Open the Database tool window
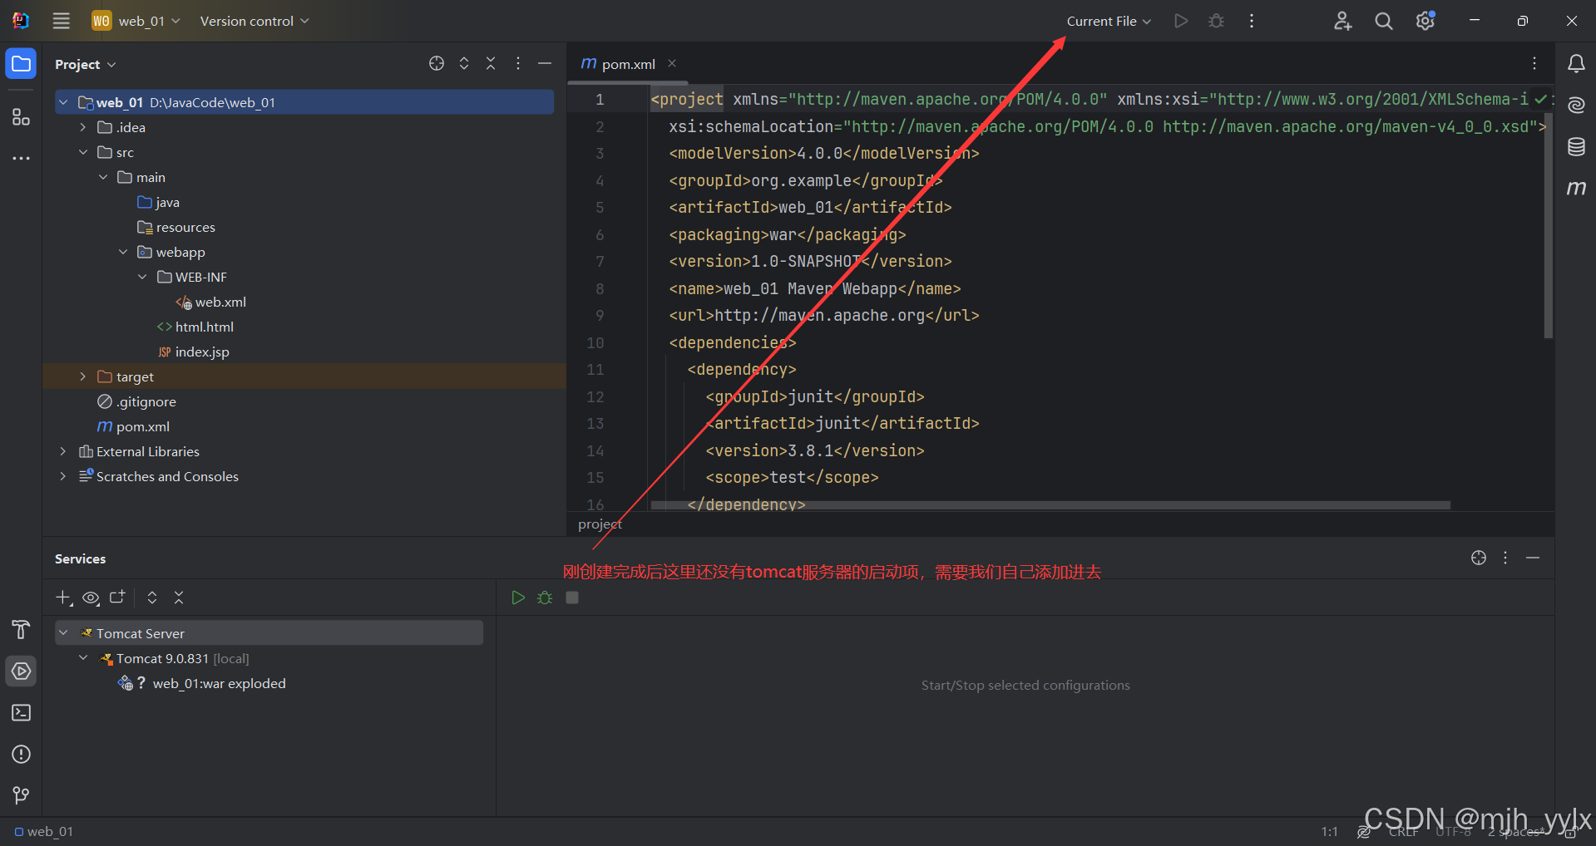This screenshot has width=1596, height=846. point(1576,147)
